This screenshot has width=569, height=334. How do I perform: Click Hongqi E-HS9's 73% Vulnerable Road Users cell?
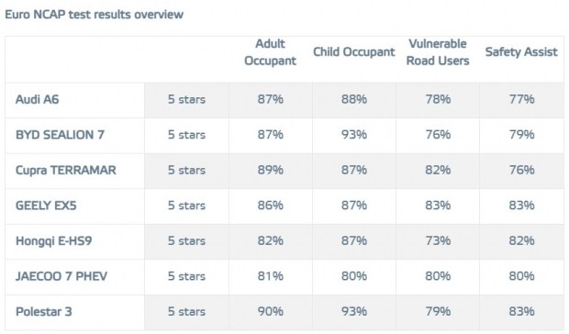click(438, 240)
